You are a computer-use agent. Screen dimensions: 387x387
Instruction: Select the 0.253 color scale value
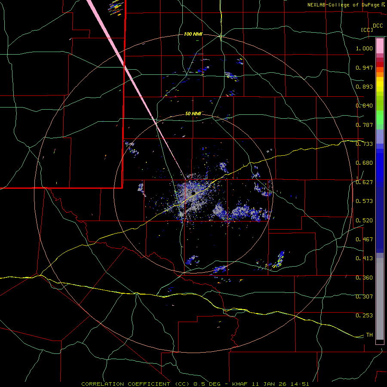364,316
